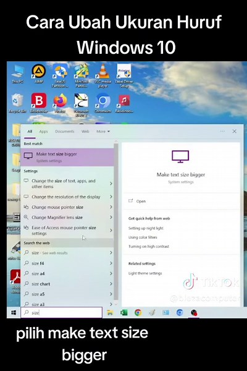Expand arrow for Ease of Access pointer size
The height and width of the screenshot is (371, 247).
pyautogui.click(x=111, y=230)
